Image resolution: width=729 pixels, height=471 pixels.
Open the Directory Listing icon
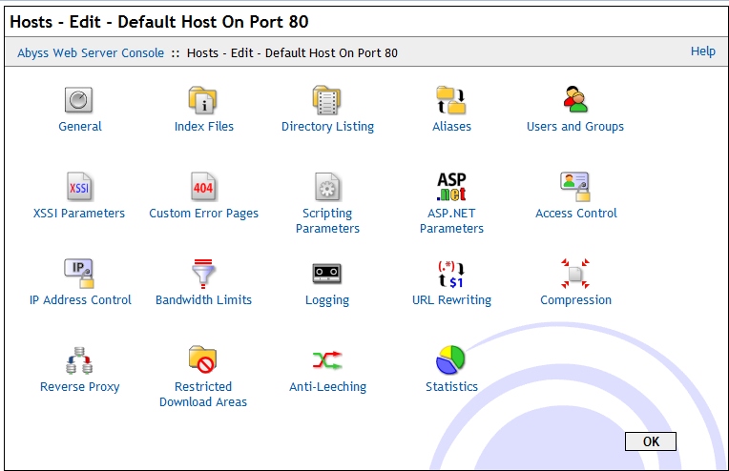point(327,100)
